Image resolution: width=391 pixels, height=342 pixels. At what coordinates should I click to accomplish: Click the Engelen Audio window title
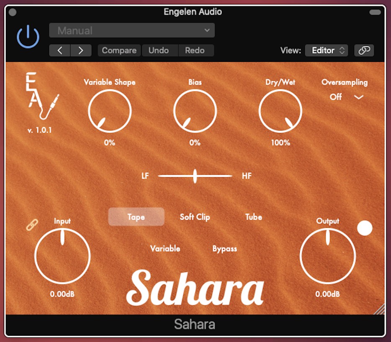point(193,12)
